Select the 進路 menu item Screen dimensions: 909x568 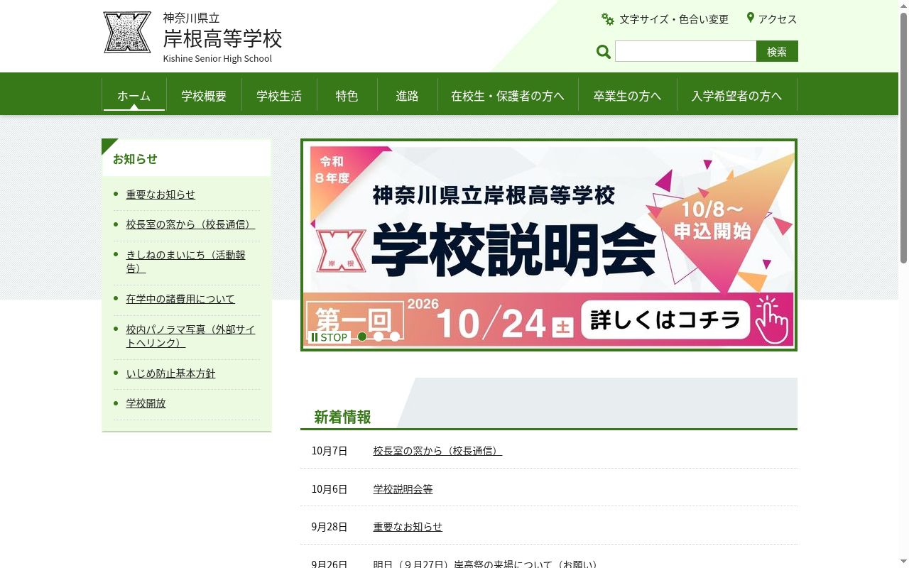[x=408, y=96]
